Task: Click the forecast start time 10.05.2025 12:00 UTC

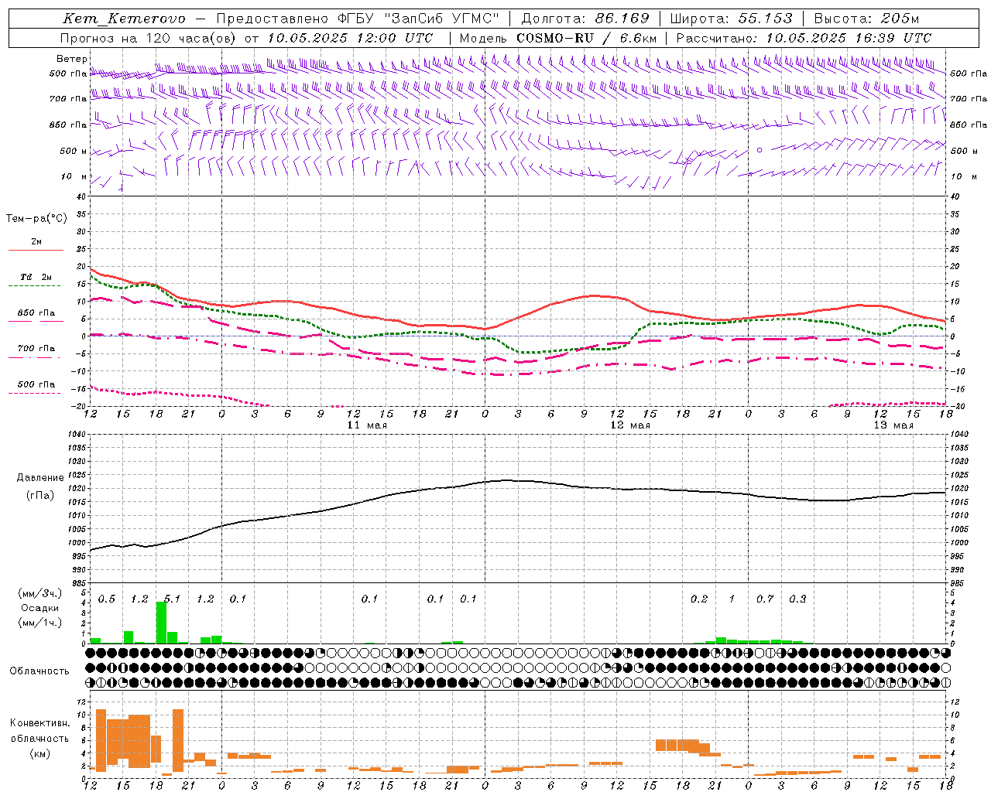Action: [350, 38]
